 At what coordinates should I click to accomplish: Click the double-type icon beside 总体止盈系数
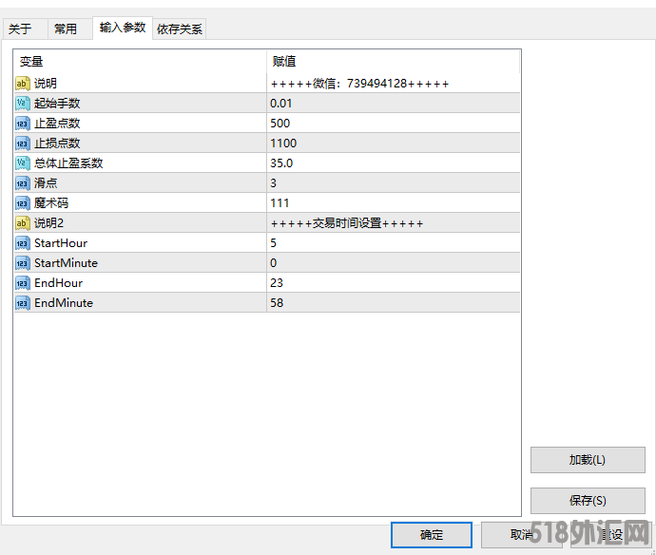[23, 163]
